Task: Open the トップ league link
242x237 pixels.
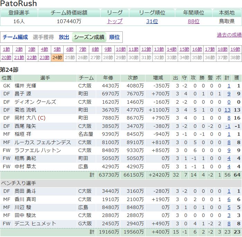Action: point(115,21)
